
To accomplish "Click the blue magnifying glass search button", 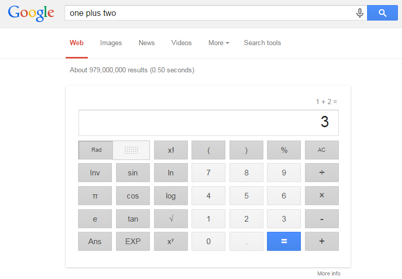I will click(x=382, y=13).
